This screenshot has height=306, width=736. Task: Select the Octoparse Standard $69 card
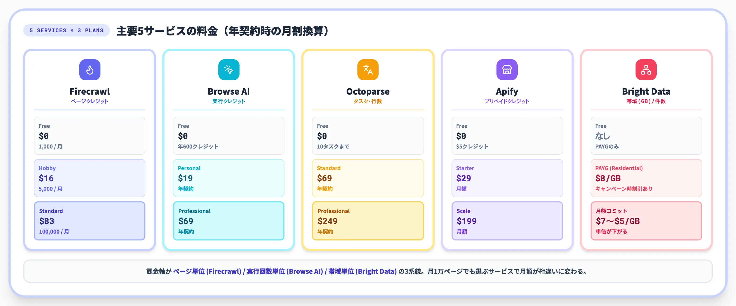point(368,178)
